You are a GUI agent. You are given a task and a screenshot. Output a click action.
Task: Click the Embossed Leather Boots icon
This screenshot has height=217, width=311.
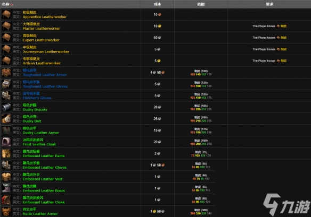click(x=6, y=188)
